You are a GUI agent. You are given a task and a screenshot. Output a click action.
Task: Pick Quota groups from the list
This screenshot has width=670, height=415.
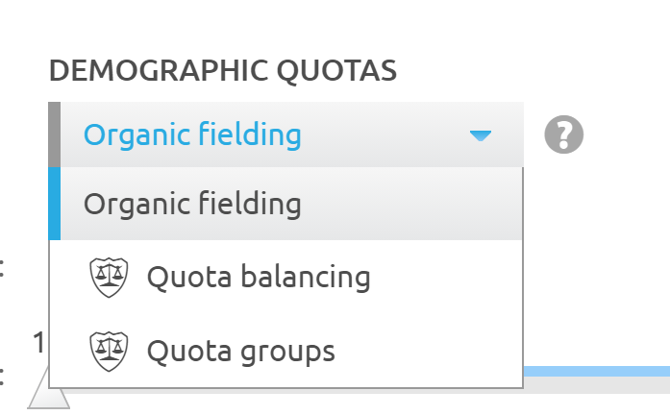click(x=240, y=351)
